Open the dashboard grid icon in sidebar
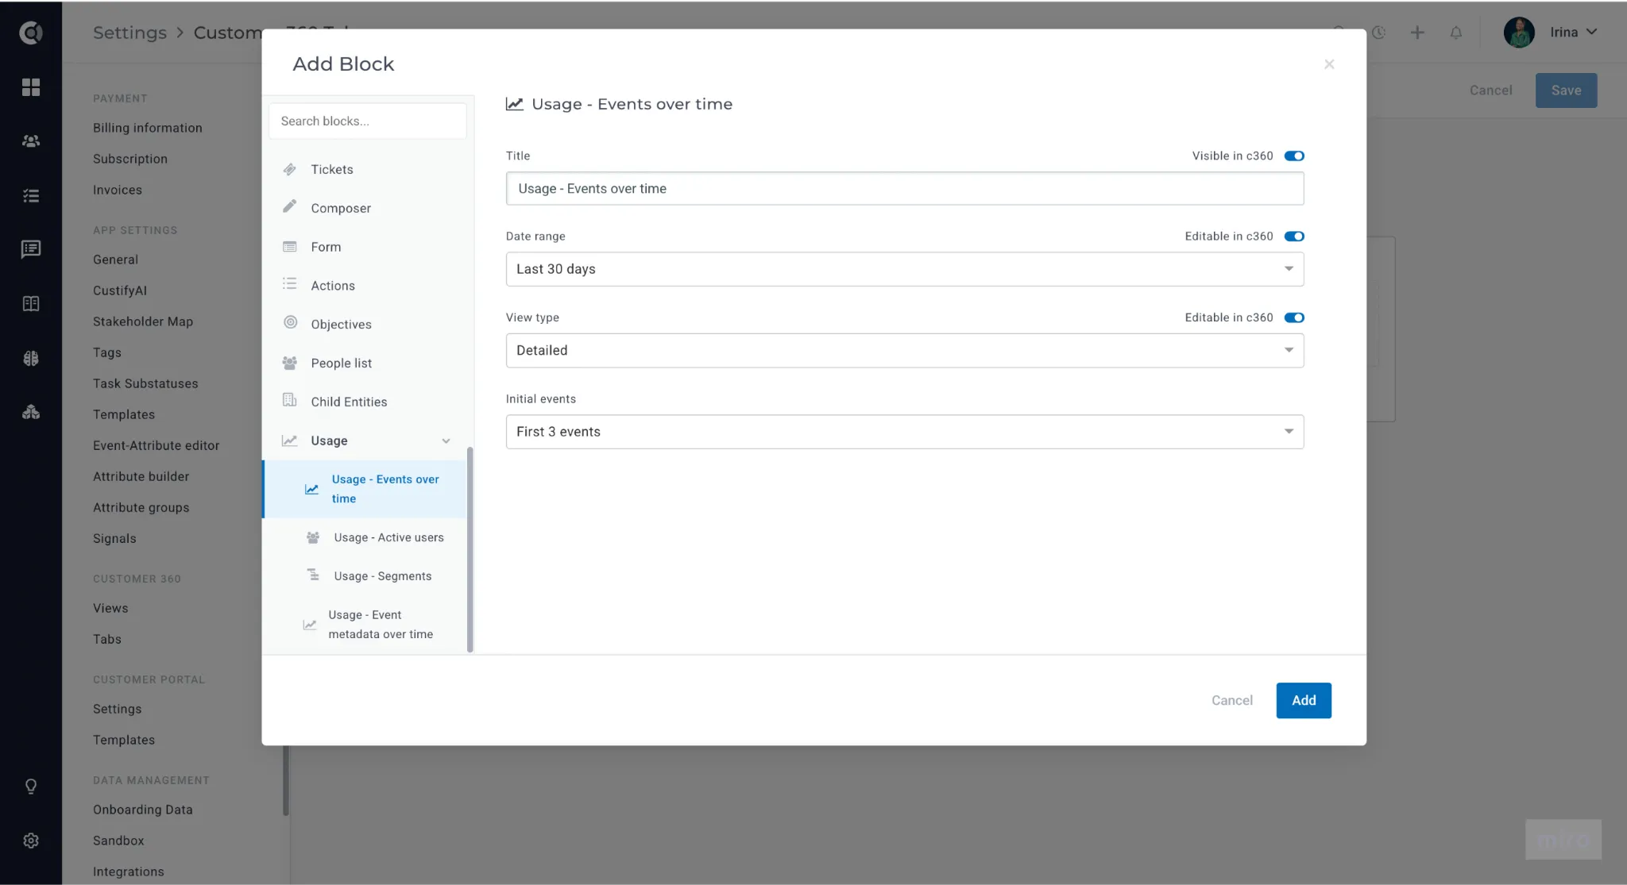Viewport: 1627px width, 885px height. coord(31,87)
